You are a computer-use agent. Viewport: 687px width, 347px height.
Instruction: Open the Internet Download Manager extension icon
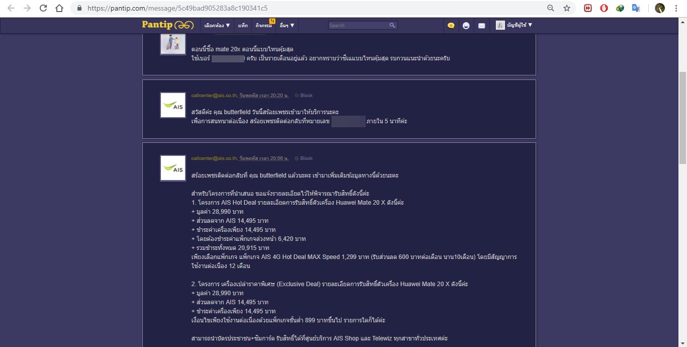620,8
